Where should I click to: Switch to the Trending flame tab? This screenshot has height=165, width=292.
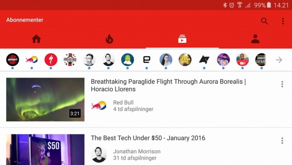[109, 39]
